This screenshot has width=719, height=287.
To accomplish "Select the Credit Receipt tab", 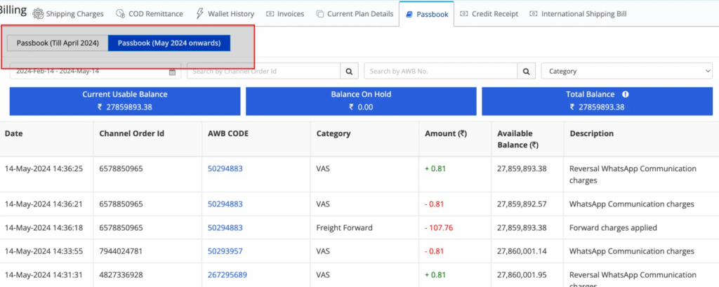I will click(x=489, y=14).
